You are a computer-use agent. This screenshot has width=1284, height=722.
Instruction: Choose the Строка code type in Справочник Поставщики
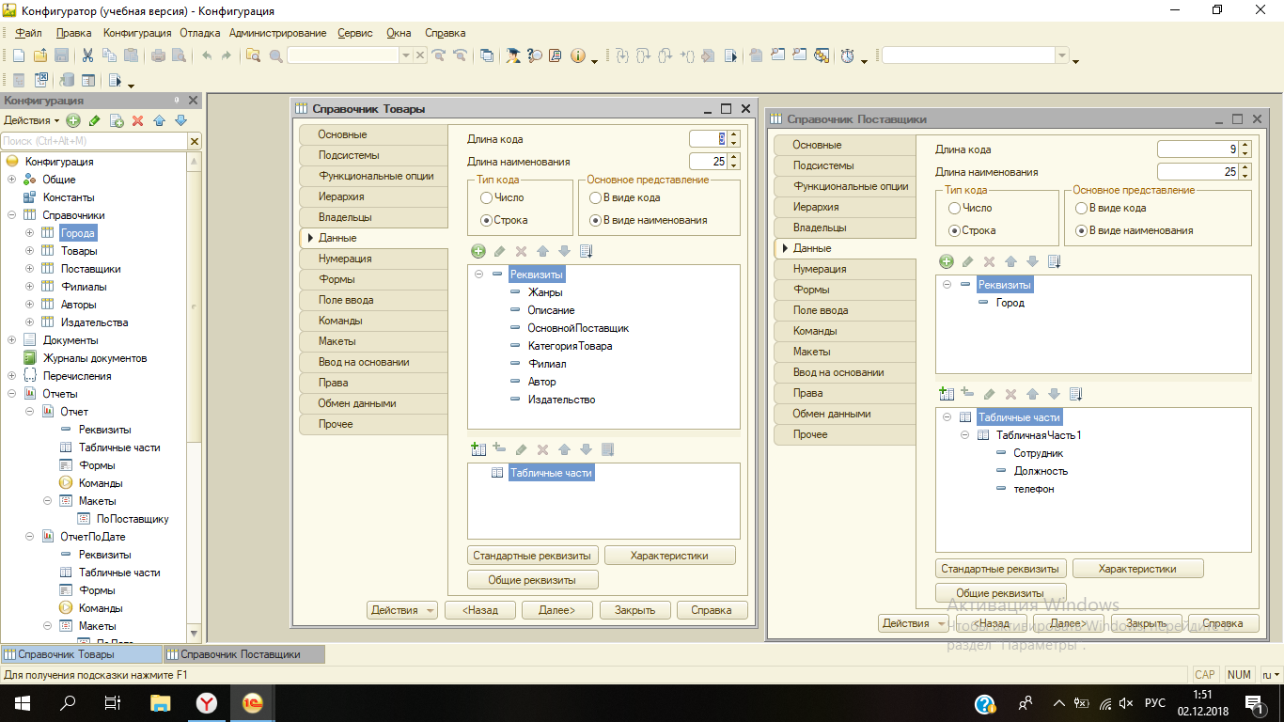pyautogui.click(x=954, y=230)
